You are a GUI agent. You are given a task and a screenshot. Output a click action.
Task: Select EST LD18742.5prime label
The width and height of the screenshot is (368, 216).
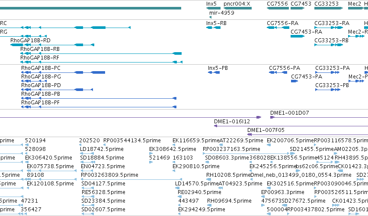(x=102, y=149)
